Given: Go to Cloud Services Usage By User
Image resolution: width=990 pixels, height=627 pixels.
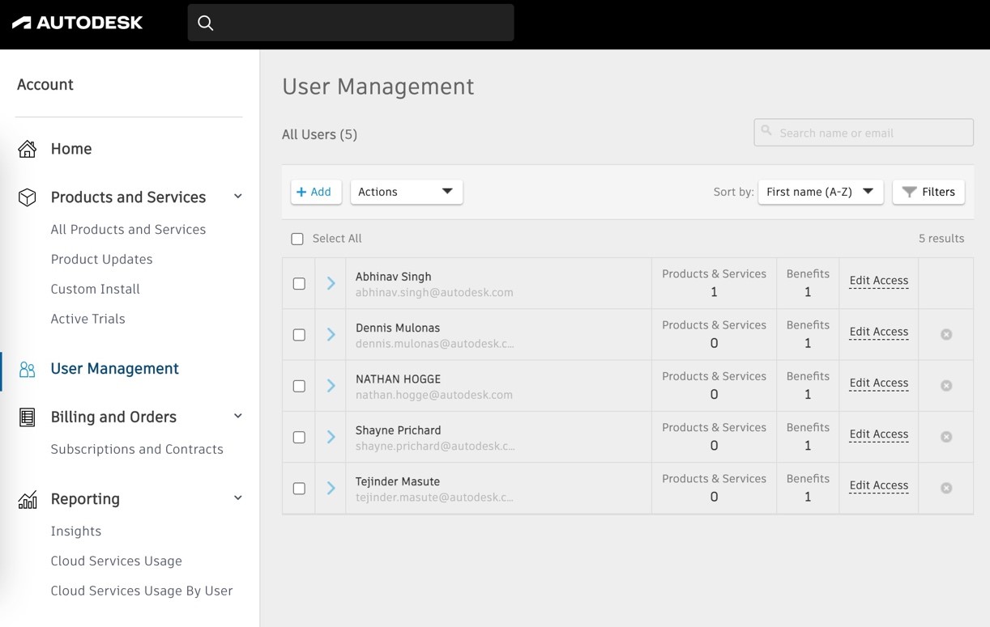Looking at the screenshot, I should point(142,591).
